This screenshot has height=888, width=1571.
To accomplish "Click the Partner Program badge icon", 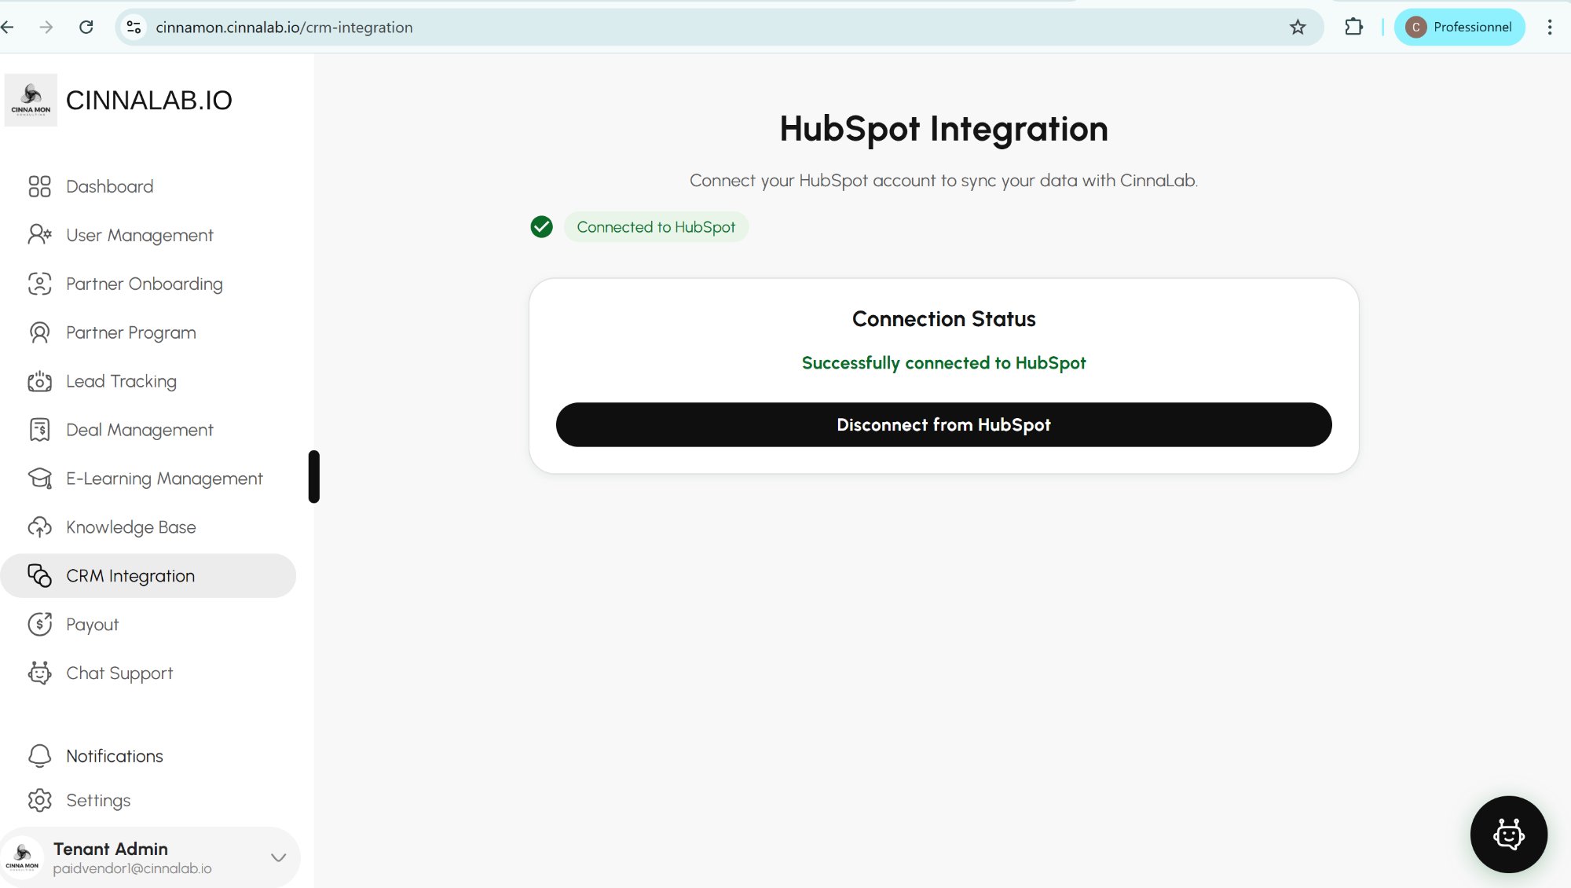I will (x=39, y=332).
